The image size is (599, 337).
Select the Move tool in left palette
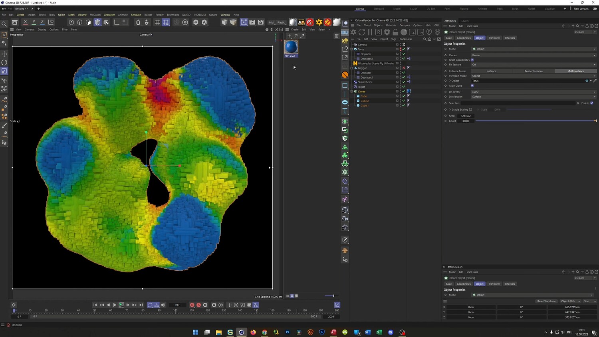[x=4, y=54]
